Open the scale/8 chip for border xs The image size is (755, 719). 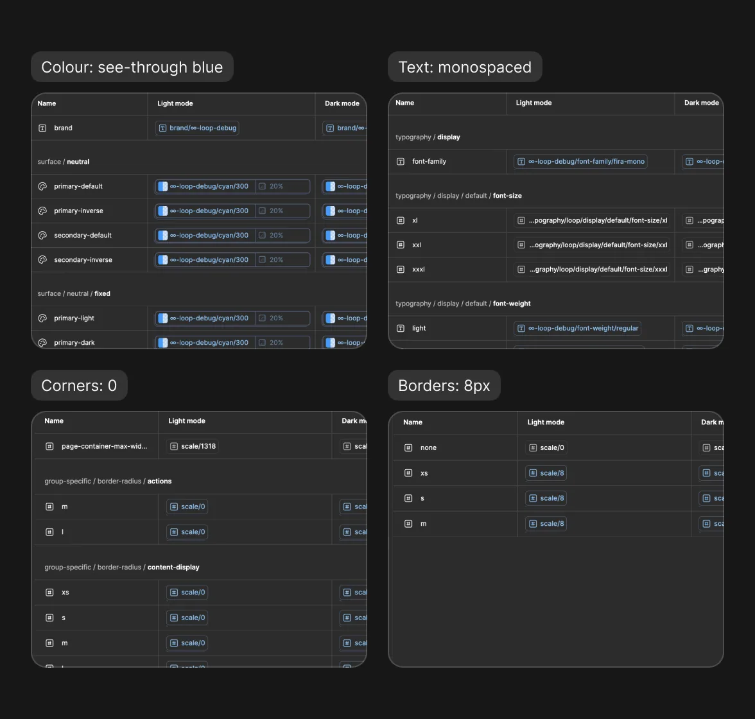pyautogui.click(x=546, y=473)
